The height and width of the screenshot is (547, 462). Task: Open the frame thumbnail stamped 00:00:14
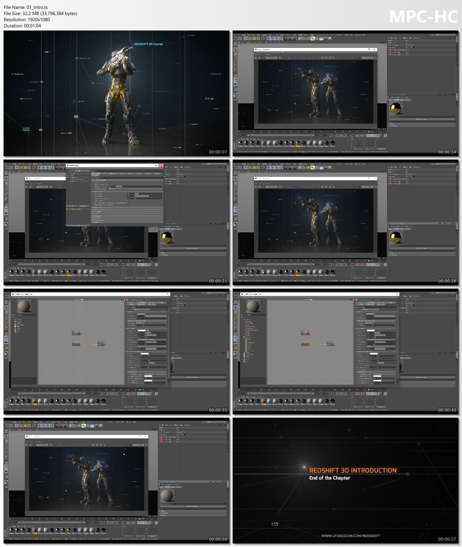345,94
